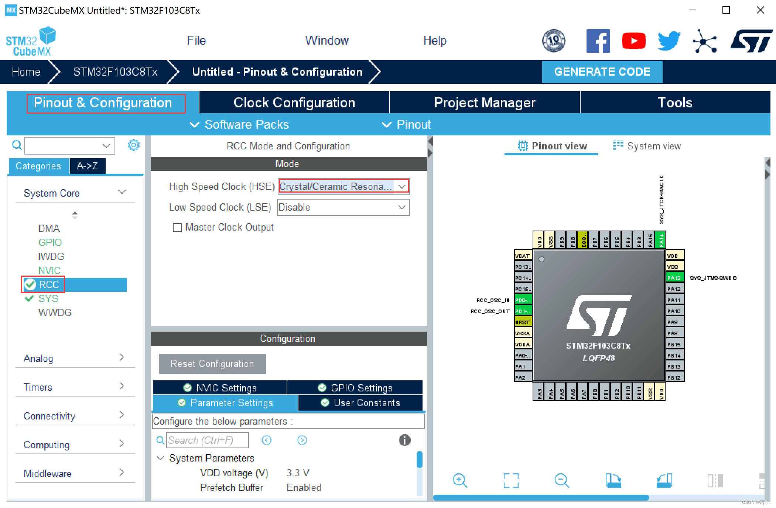
Task: Click the STM32F103C8Tx breadcrumb
Action: [x=115, y=72]
